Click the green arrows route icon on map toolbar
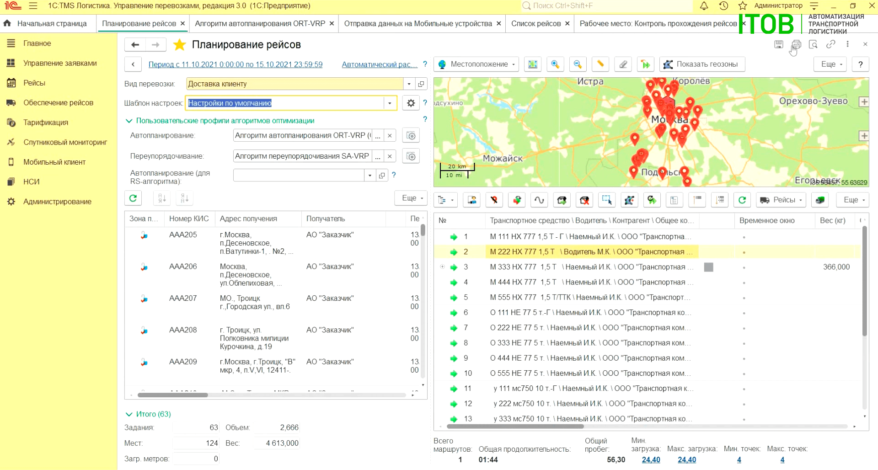The width and height of the screenshot is (878, 470). point(645,64)
